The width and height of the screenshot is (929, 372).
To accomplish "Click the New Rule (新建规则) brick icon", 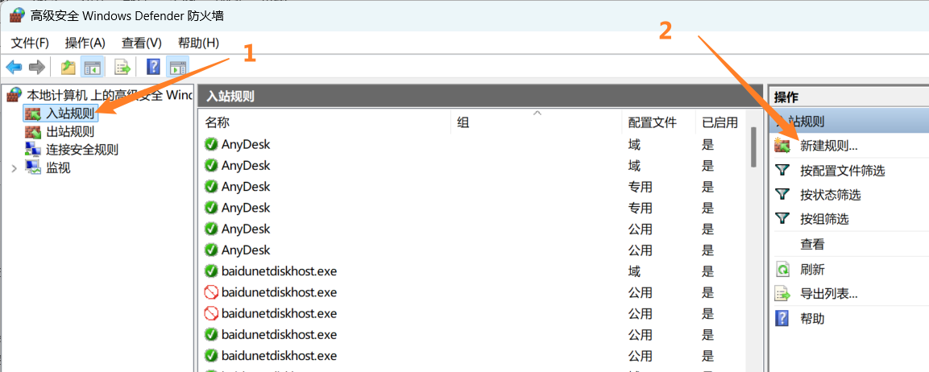I will tap(782, 147).
